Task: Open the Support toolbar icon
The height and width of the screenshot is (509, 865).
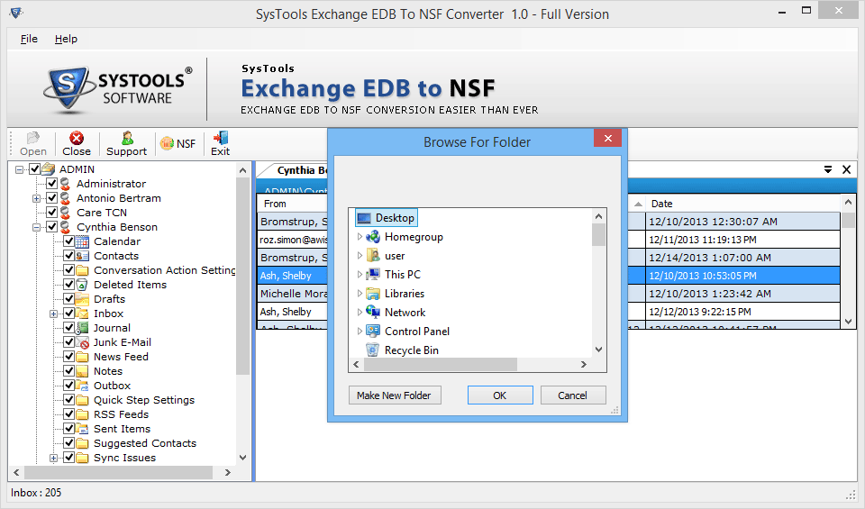Action: click(127, 138)
